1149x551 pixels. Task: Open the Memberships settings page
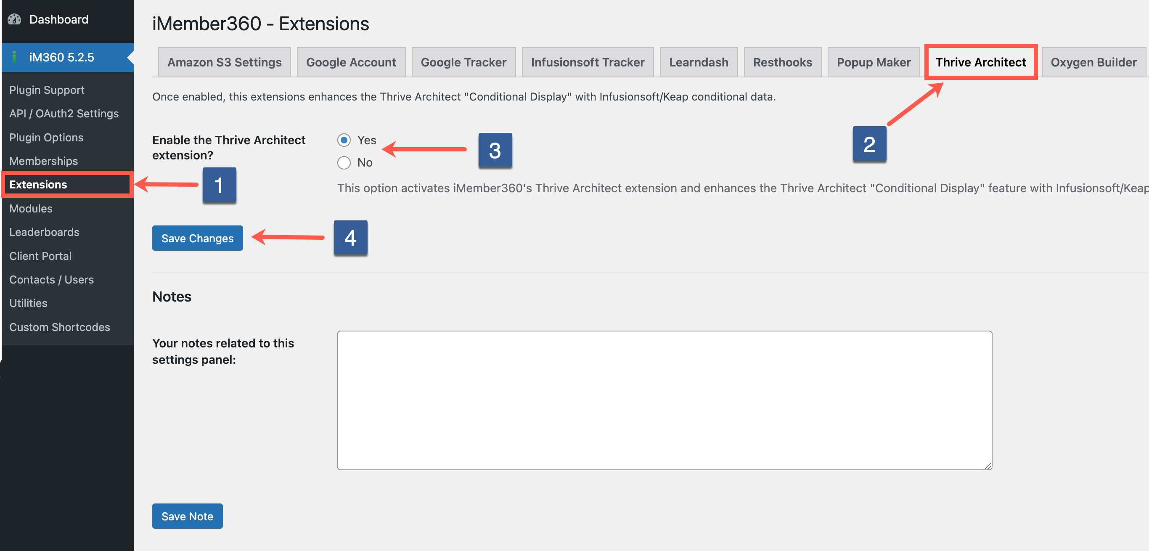43,161
